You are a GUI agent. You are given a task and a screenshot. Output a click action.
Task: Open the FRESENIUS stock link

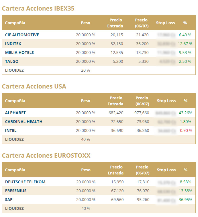pos(16,191)
